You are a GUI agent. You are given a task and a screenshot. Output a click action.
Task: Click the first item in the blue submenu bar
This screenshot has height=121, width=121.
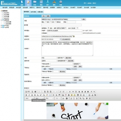coord(5,8)
